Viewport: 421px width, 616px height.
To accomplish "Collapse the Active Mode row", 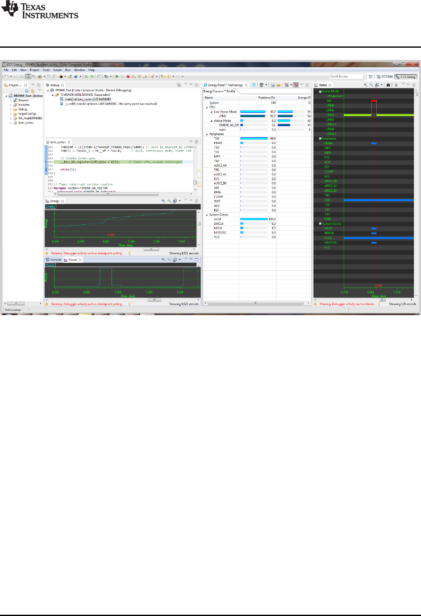I will coord(211,121).
